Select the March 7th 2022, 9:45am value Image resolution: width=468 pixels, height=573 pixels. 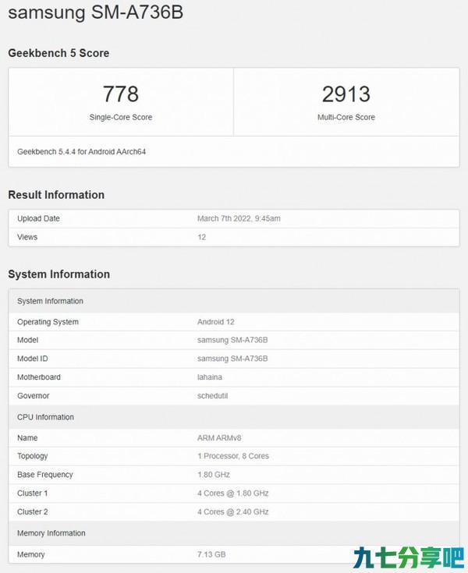coord(239,218)
